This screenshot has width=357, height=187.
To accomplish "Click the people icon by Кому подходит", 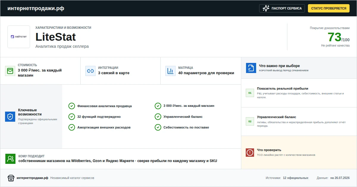I will click(10, 159).
